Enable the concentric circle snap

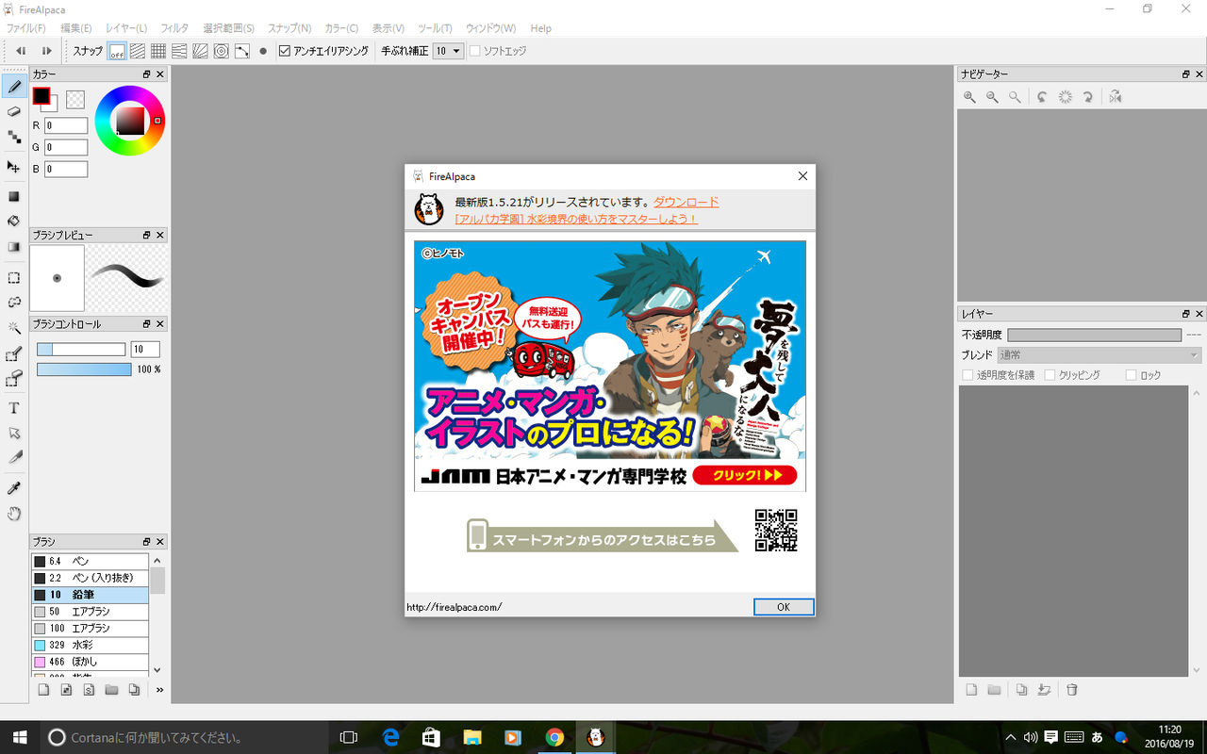click(x=221, y=51)
